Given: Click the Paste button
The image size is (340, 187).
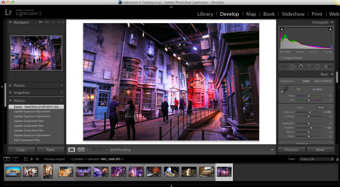Looking at the screenshot, I should coord(51,150).
